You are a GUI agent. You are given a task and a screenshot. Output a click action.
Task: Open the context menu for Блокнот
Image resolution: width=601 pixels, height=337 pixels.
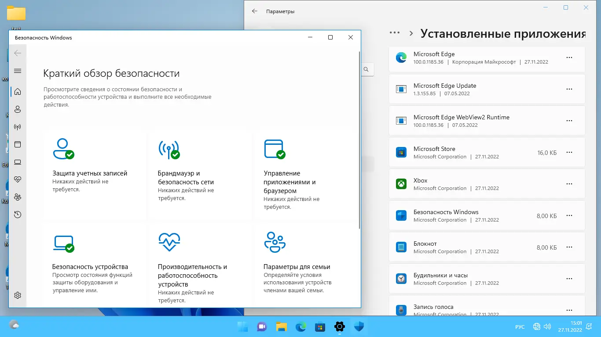pyautogui.click(x=569, y=247)
